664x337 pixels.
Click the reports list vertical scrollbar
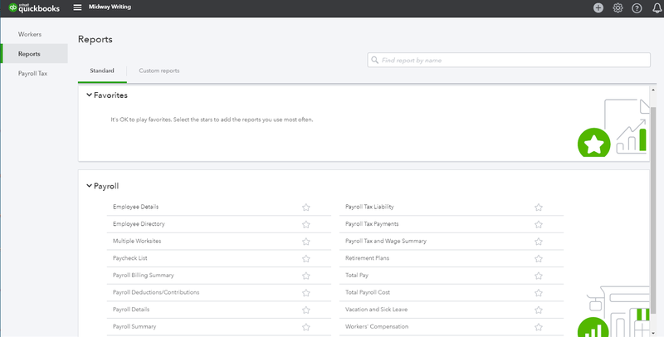pos(653,212)
